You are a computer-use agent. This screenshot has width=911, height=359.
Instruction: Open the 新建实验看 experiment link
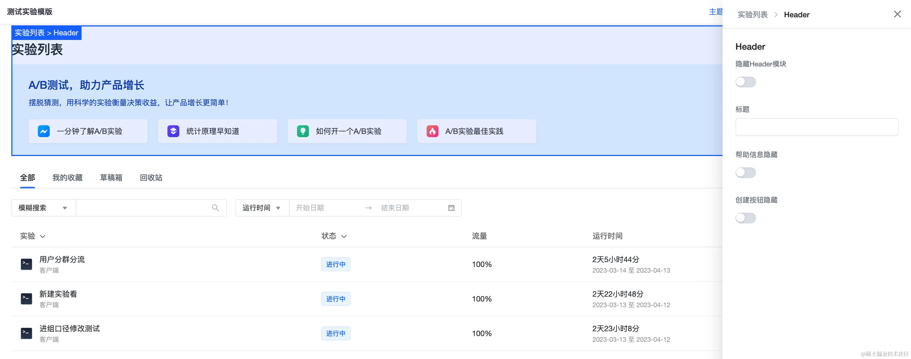[x=58, y=294]
